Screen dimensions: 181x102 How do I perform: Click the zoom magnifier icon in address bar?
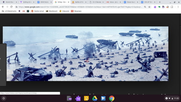pos(145,7)
